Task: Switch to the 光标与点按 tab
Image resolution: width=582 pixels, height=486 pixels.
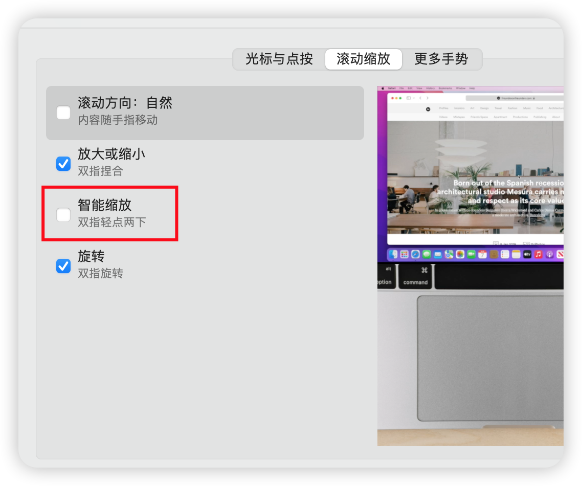Action: click(x=279, y=59)
